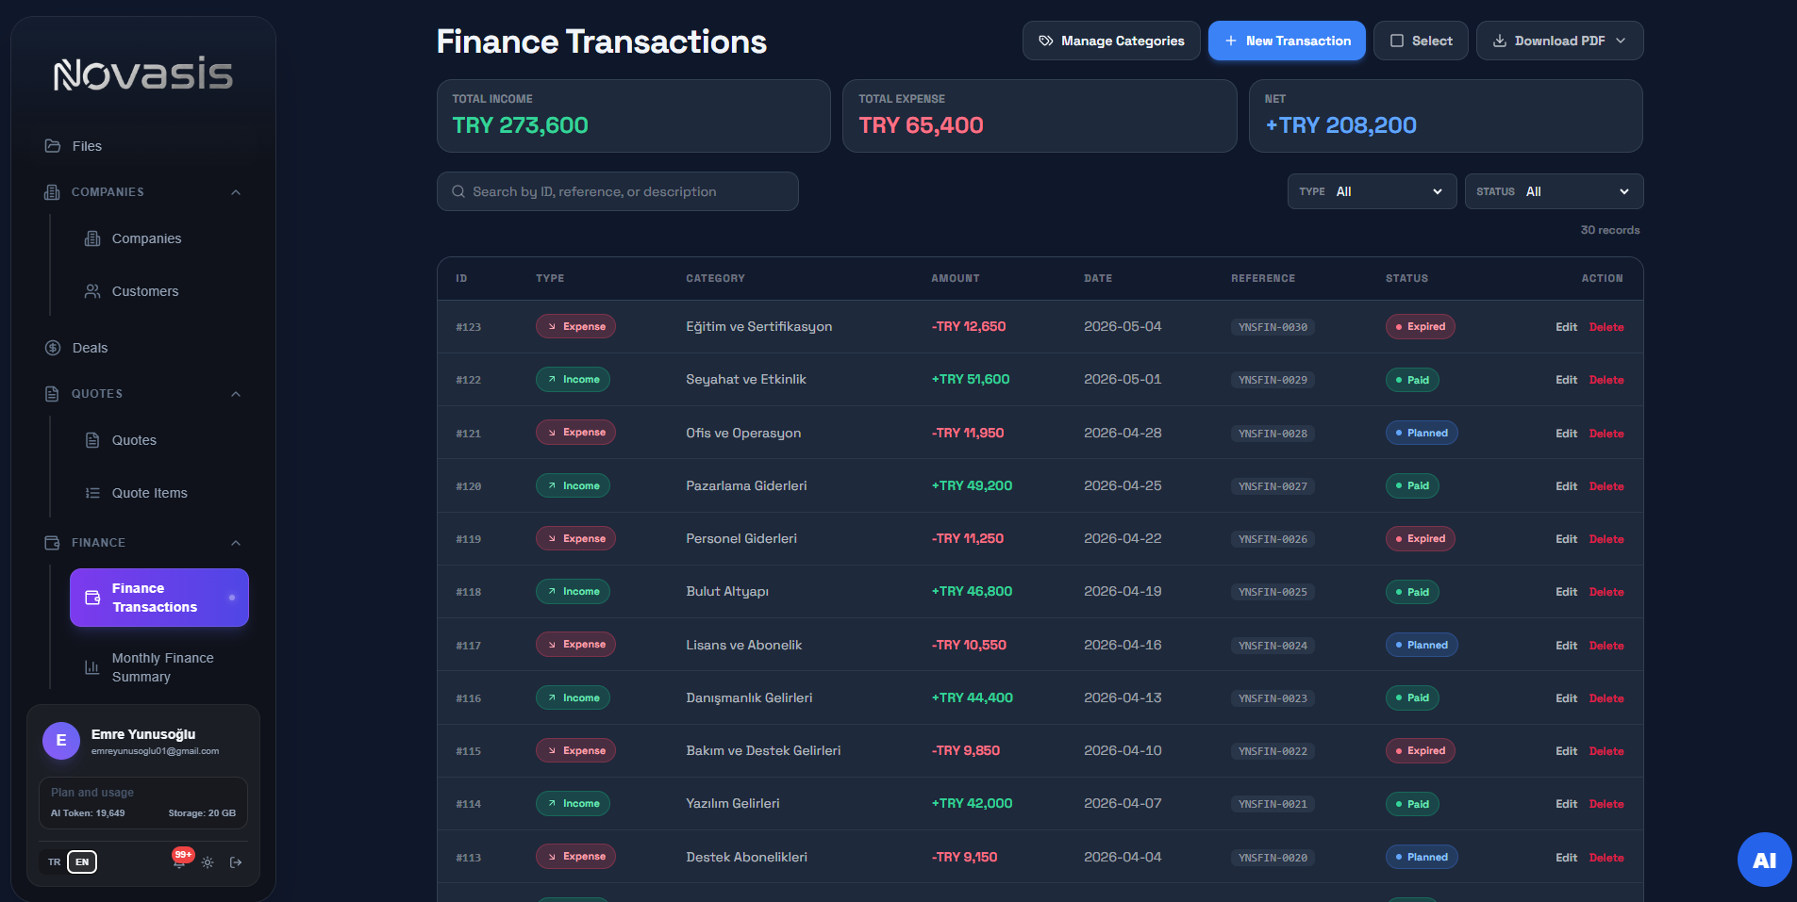The image size is (1797, 902).
Task: Click the Category column header
Action: coord(715,278)
